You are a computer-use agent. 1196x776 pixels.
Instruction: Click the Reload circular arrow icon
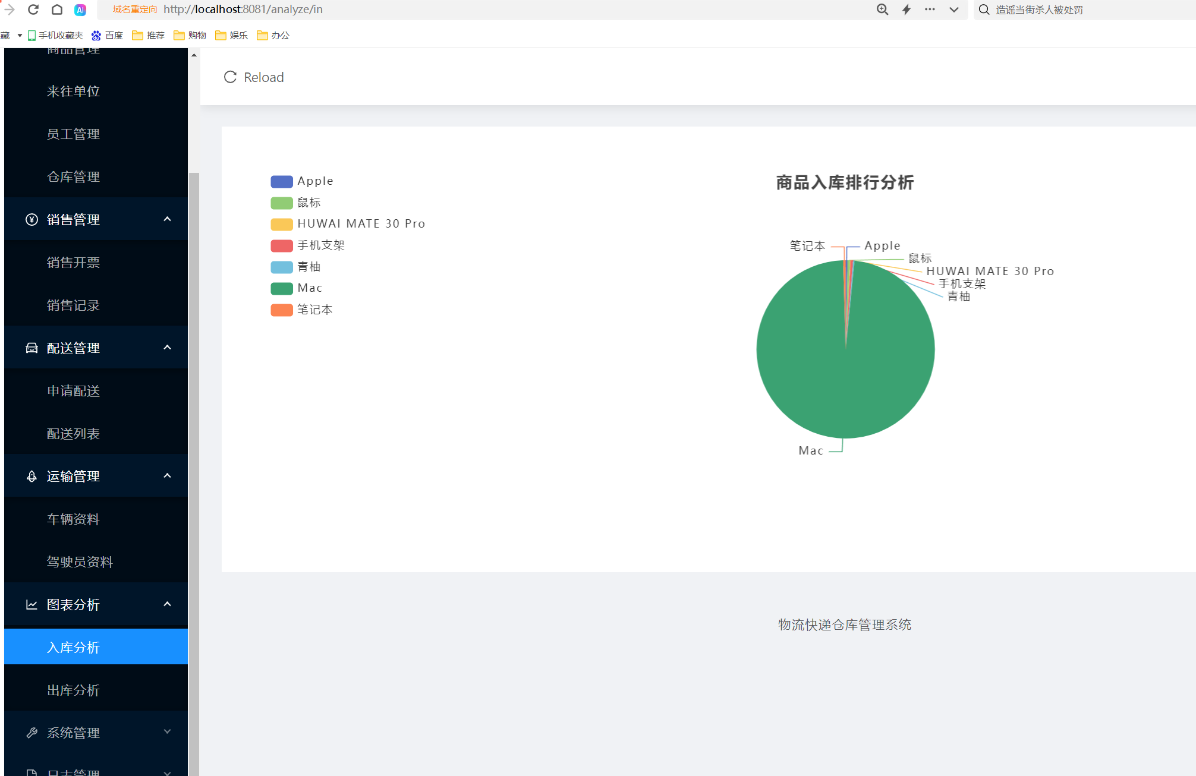230,77
